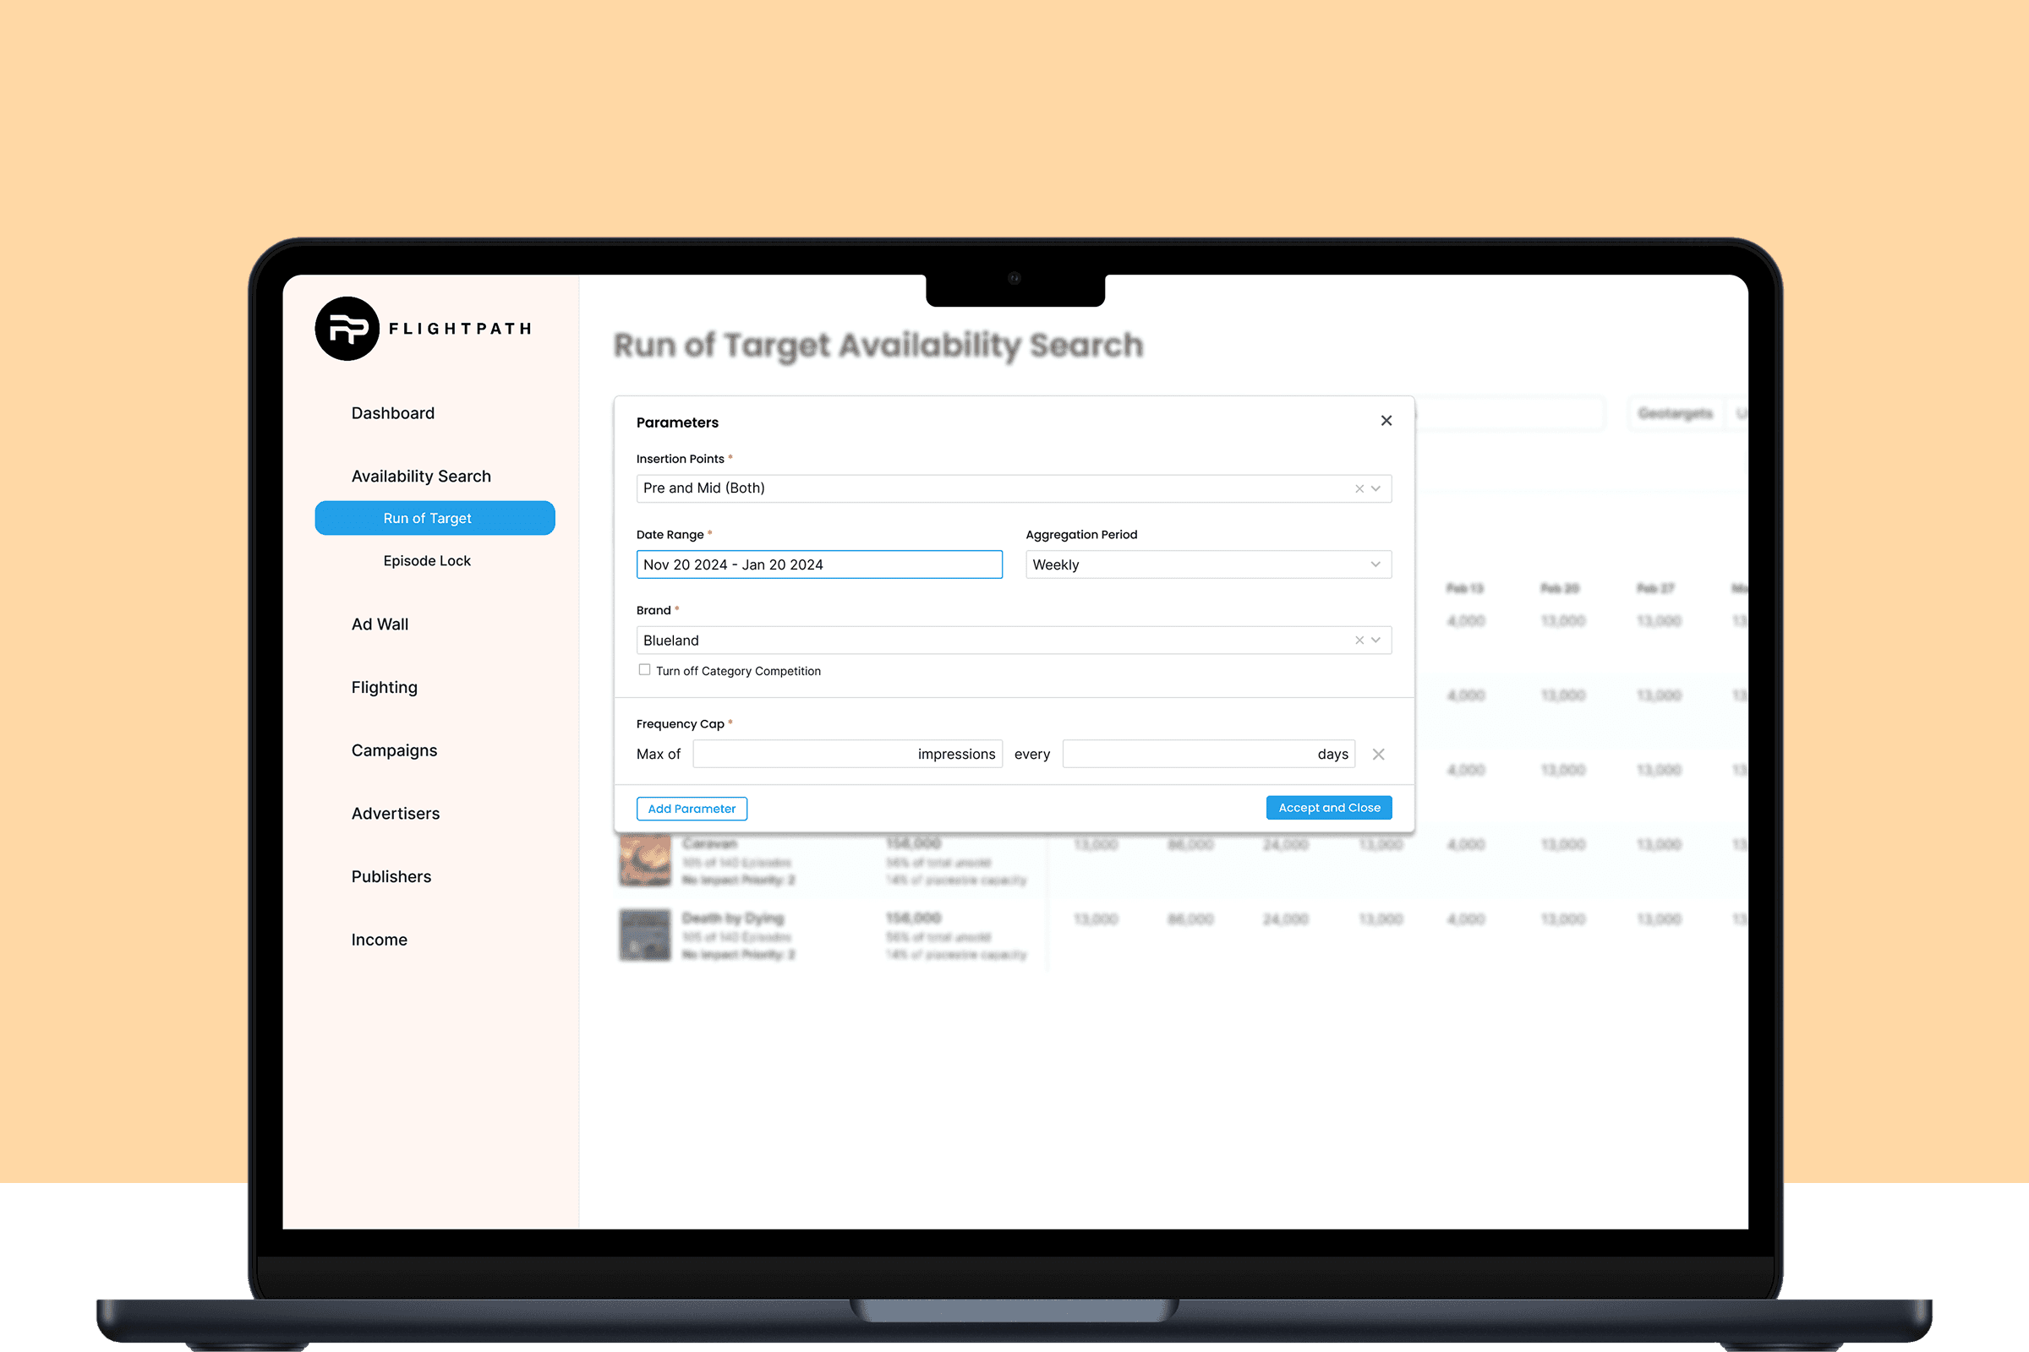Remove the Frequency Cap row
This screenshot has width=2029, height=1352.
[x=1378, y=755]
